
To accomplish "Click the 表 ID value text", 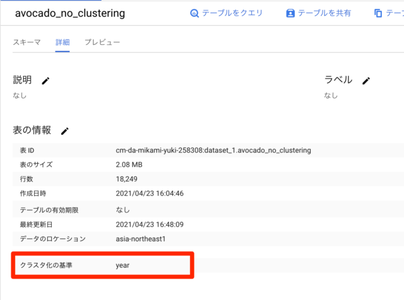I will click(213, 151).
